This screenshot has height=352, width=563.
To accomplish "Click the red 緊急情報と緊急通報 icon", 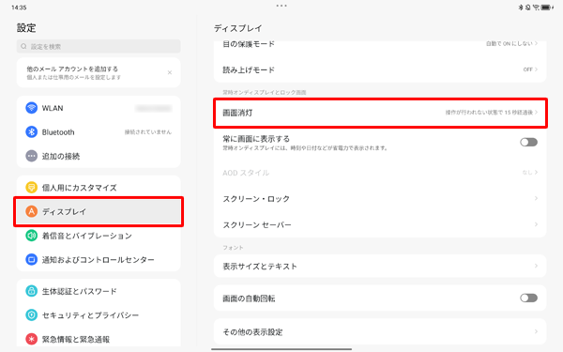I will coord(32,339).
